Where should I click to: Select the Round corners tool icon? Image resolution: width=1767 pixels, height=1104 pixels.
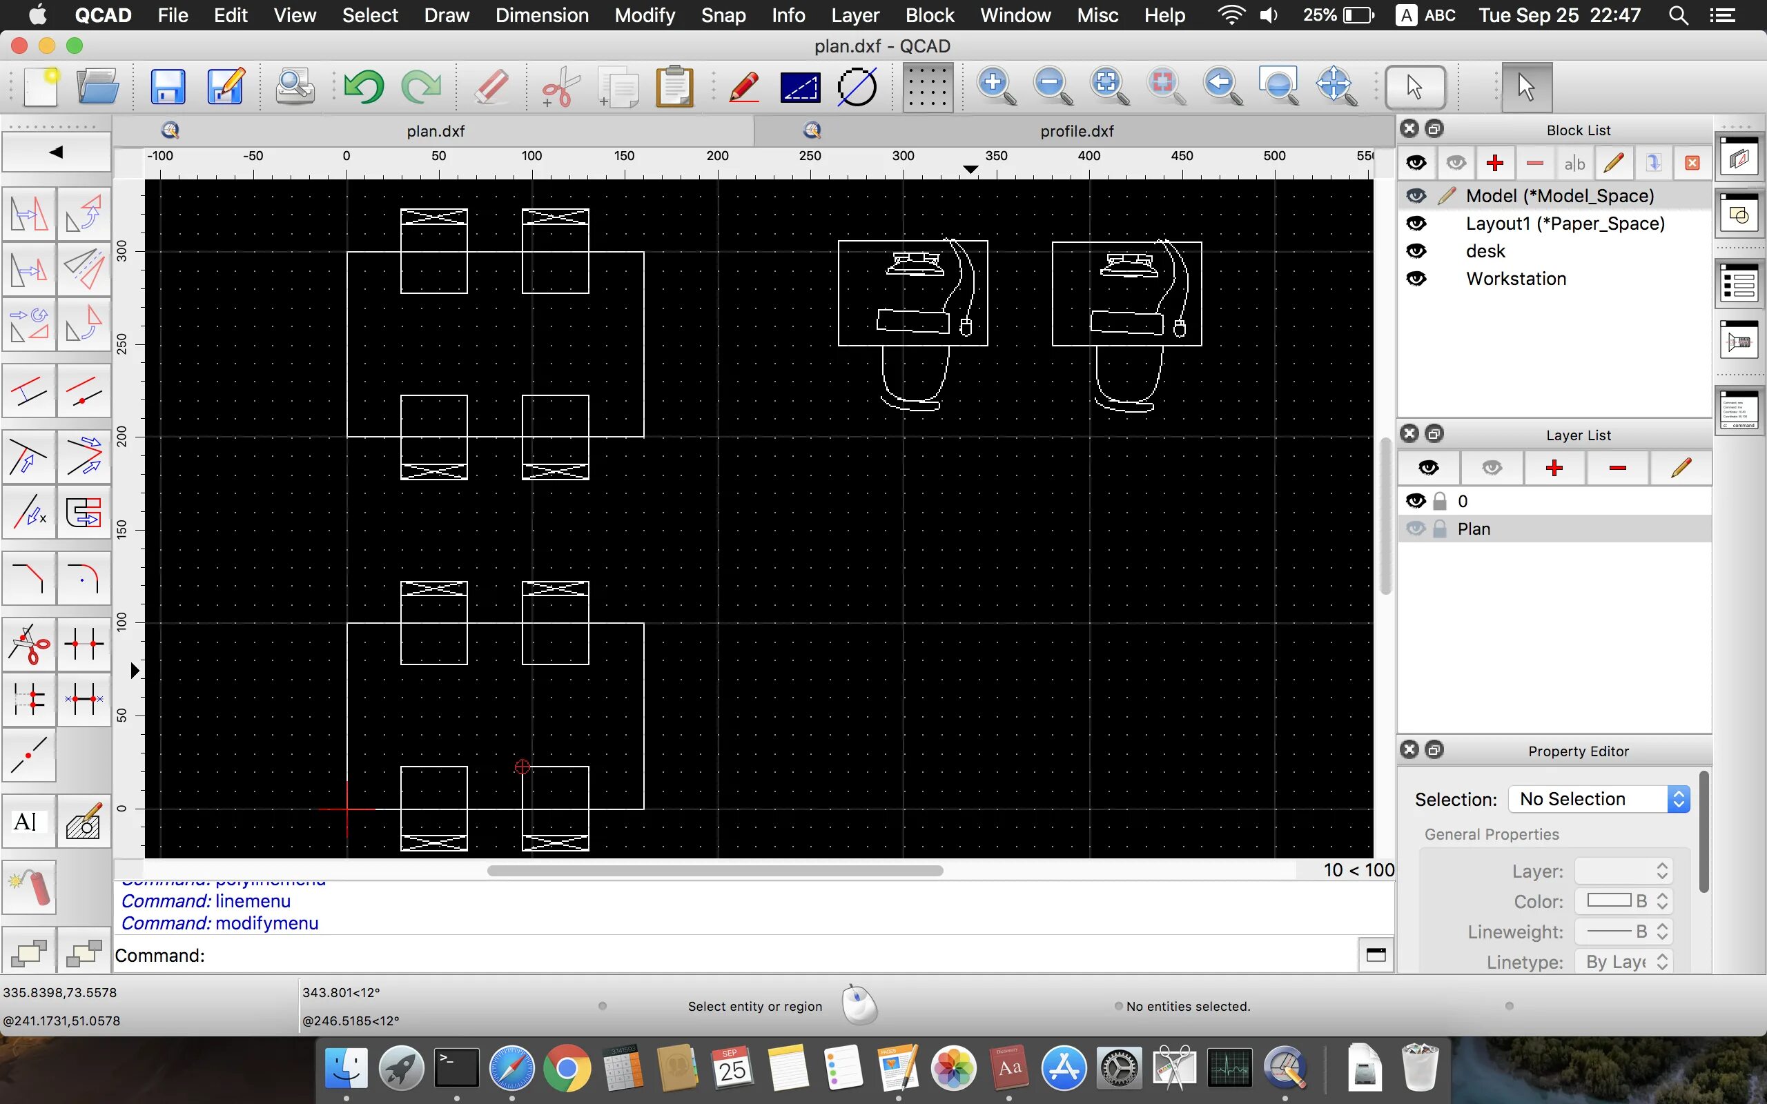[84, 579]
